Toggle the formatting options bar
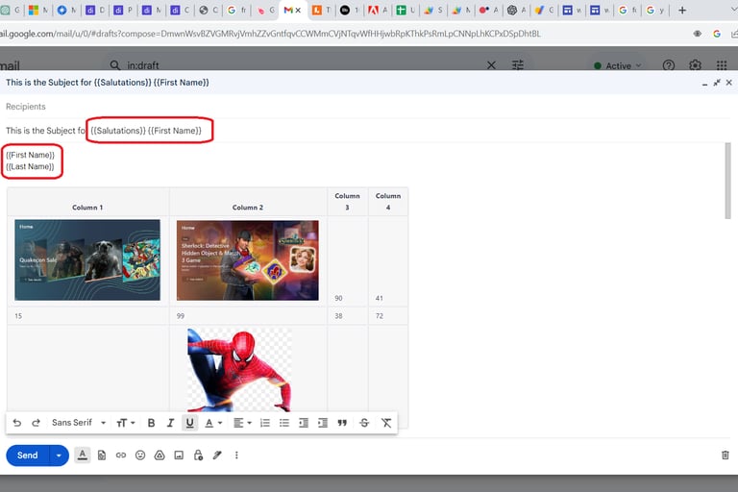This screenshot has height=492, width=738. click(83, 455)
